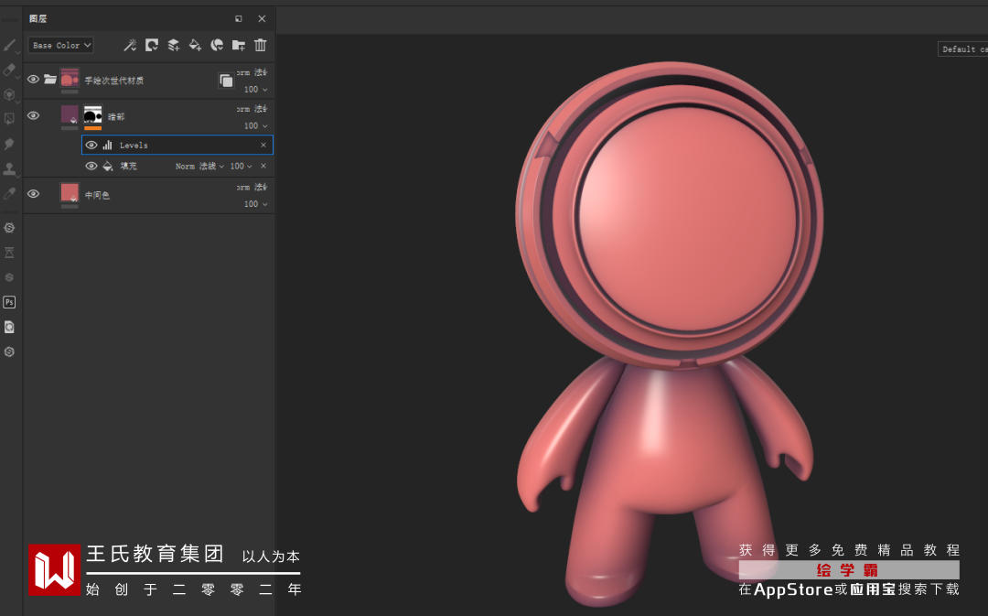Delete the selected layer with trash icon
Screen dimensions: 988x616
tap(260, 45)
